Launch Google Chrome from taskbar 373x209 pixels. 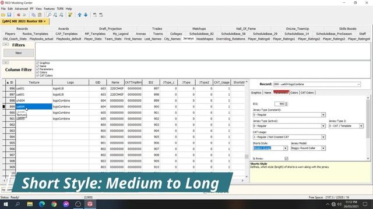tap(54, 204)
